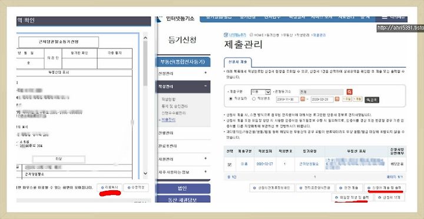This screenshot has height=219, width=424.
Task: Click the 관할등기소 input field
Action: click(322, 92)
